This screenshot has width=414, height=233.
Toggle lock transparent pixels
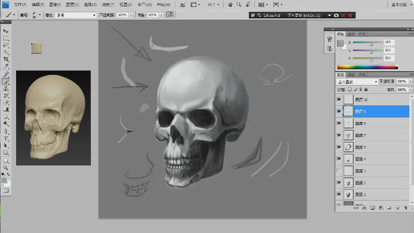click(x=350, y=90)
